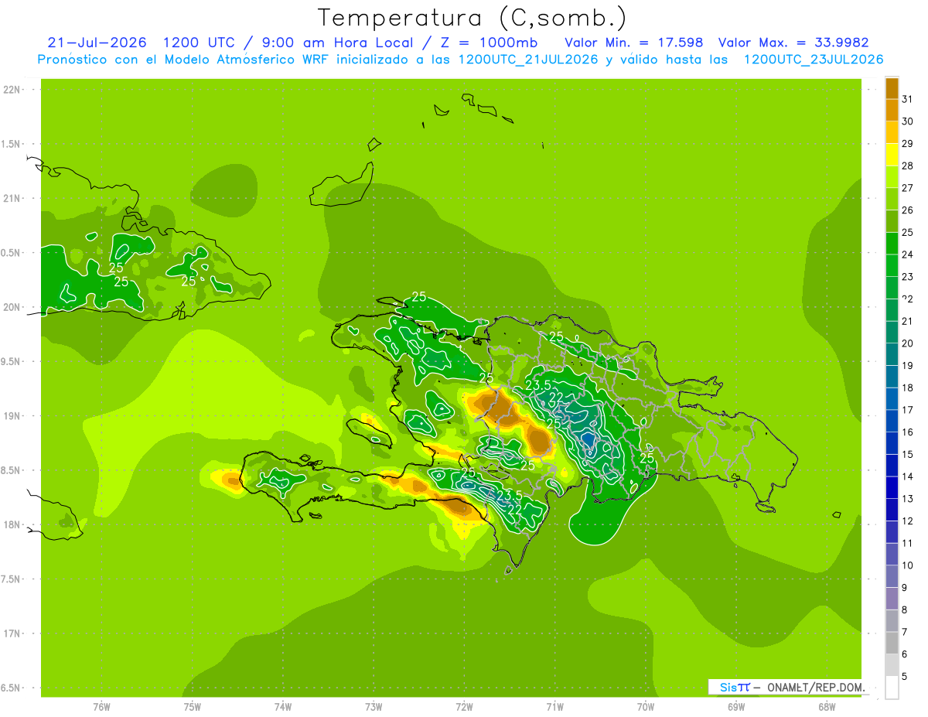Click the colorbar value label '18'
The height and width of the screenshot is (717, 928).
[x=908, y=388]
